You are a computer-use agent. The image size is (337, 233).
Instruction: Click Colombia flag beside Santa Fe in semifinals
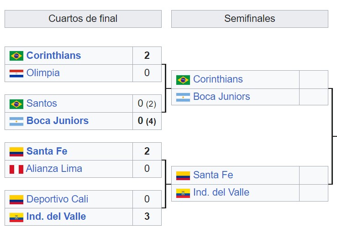pos(183,176)
